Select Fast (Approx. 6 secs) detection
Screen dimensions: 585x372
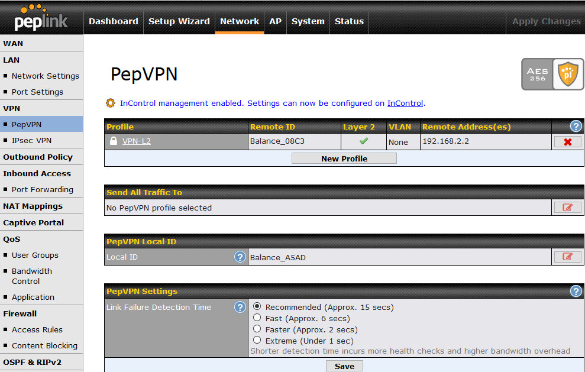click(257, 318)
